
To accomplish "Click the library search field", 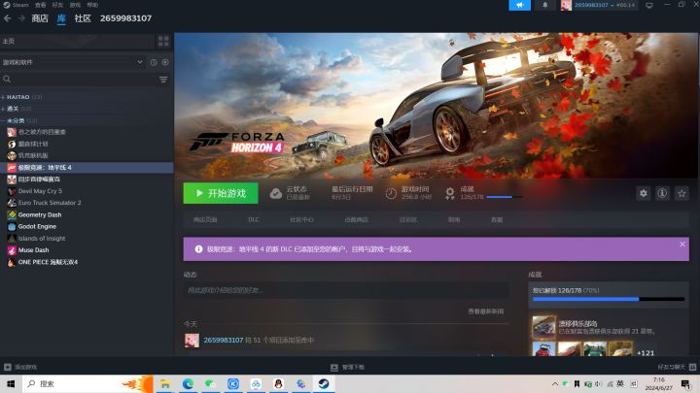I will tap(78, 79).
